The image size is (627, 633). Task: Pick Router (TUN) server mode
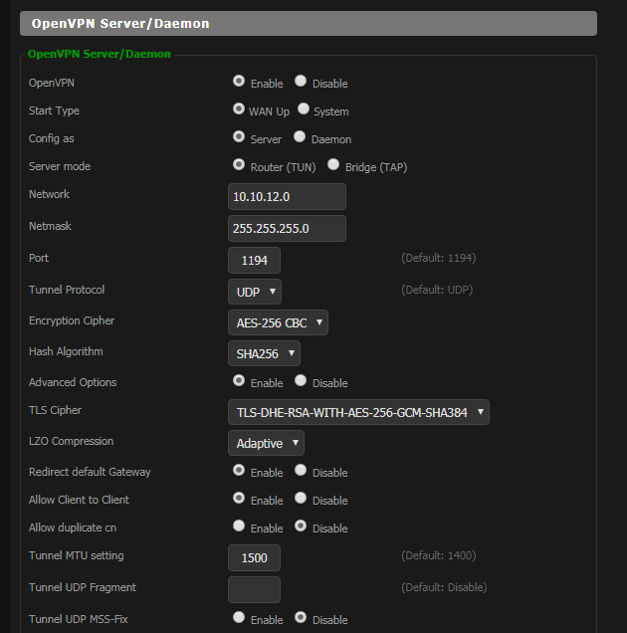[239, 164]
